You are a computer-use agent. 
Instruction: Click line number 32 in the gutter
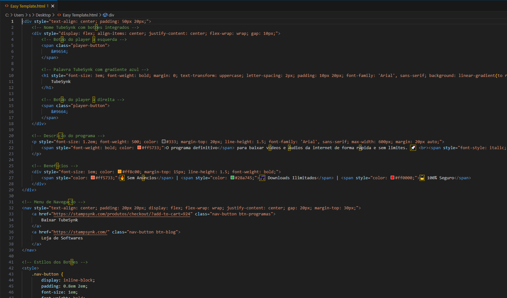click(11, 208)
